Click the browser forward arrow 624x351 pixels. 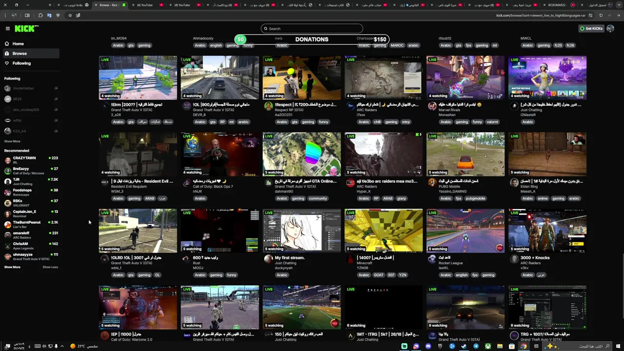tap(609, 16)
